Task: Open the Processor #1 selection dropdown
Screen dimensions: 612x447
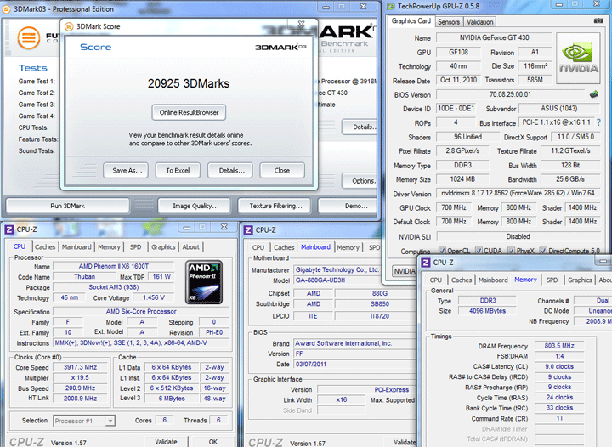Action: pos(110,421)
